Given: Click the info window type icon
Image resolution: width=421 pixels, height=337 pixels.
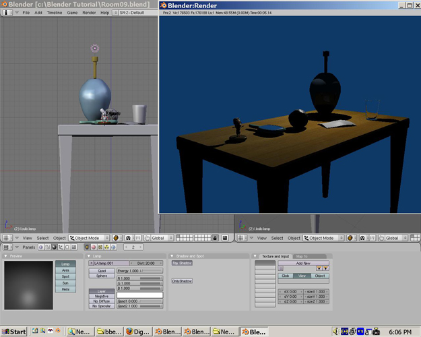Looking at the screenshot, I should (6, 13).
